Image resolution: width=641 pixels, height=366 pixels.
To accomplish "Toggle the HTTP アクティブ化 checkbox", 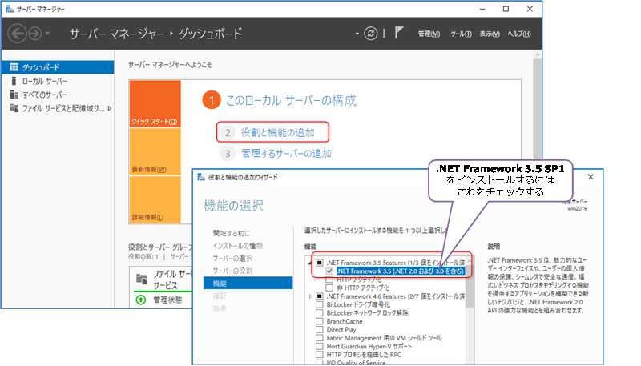I will coord(329,280).
